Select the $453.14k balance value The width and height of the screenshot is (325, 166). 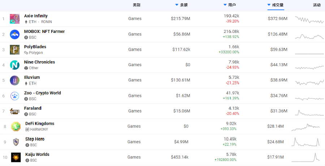(180, 157)
